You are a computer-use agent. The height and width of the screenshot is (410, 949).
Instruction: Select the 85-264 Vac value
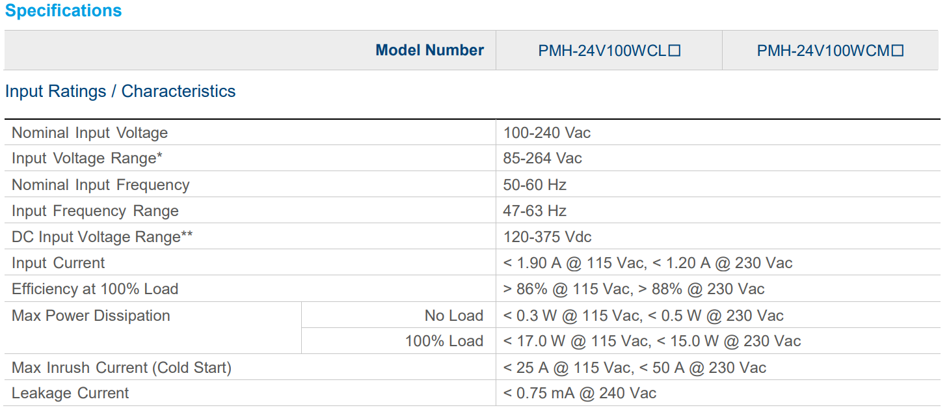(x=542, y=159)
